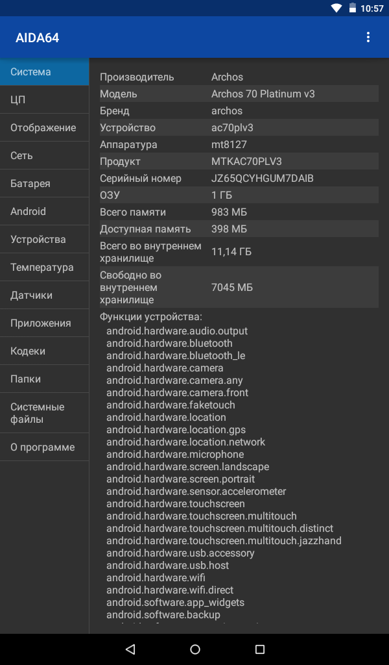This screenshot has width=389, height=665.
Task: Open the О программе page
Action: coord(45,447)
